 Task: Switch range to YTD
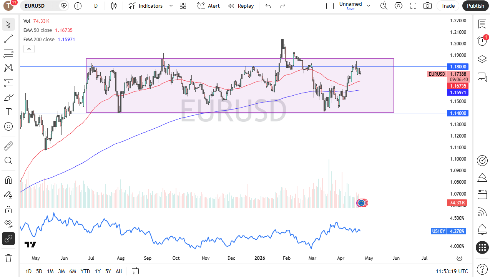[85, 271]
